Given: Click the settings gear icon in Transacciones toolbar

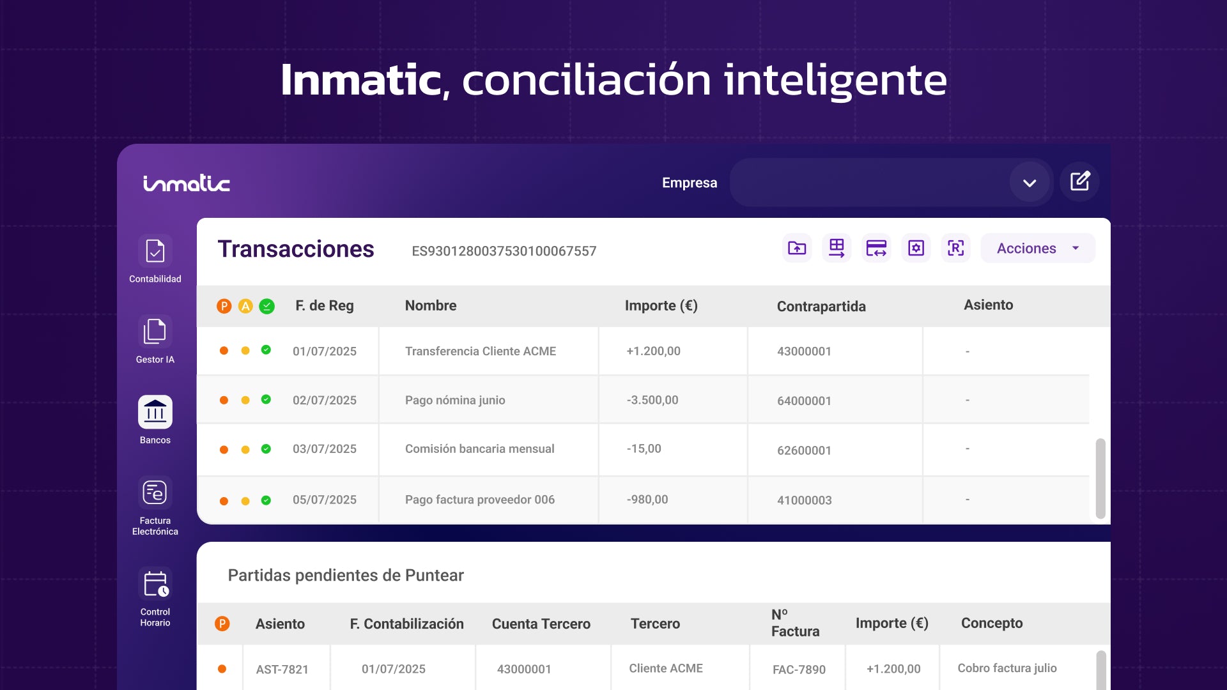Looking at the screenshot, I should click(x=916, y=248).
